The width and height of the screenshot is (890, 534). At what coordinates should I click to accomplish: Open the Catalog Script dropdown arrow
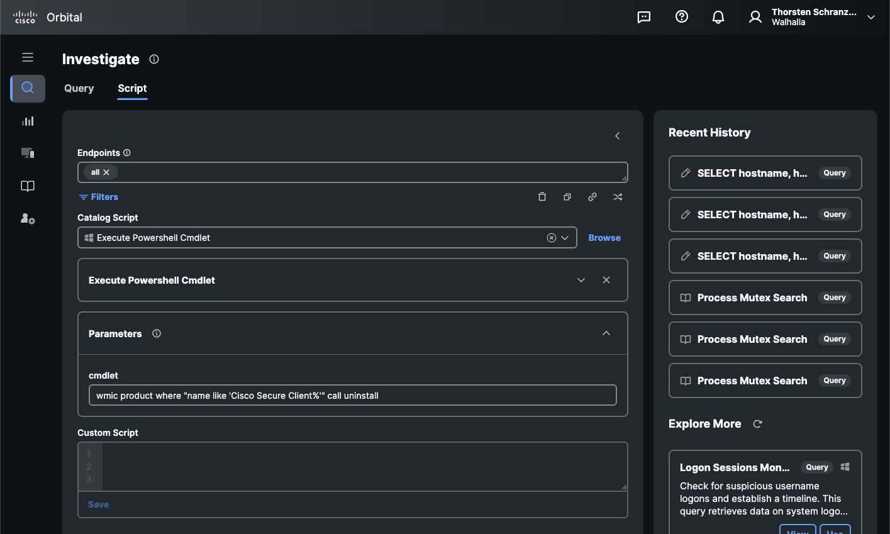(x=565, y=238)
